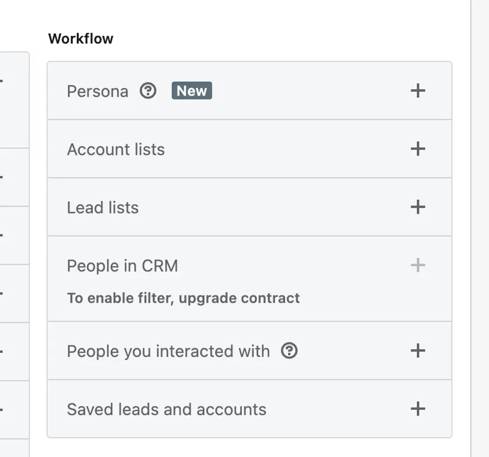Click the plus icon on Lead lists

(x=418, y=207)
